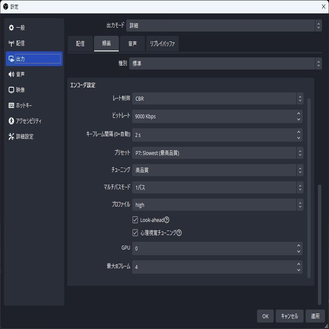Click the 出力 output icon in sidebar
329x329 pixels.
(11, 59)
